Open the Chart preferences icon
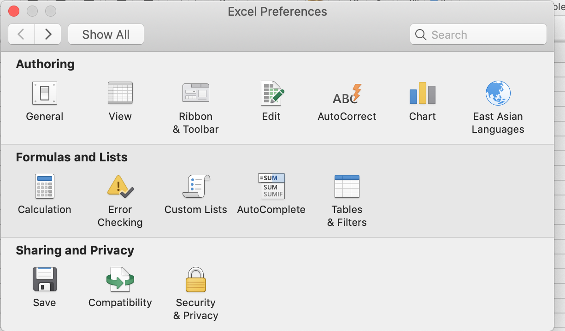The width and height of the screenshot is (565, 331). point(423,93)
